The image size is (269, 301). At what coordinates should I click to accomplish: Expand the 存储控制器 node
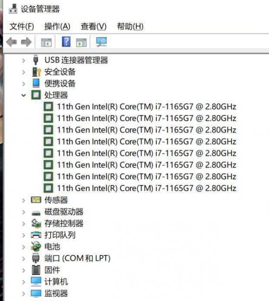click(x=24, y=224)
